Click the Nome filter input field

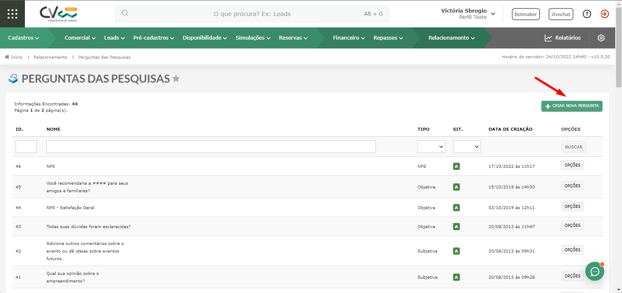click(x=211, y=147)
